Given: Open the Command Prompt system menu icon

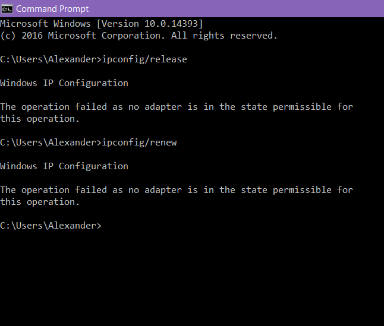Looking at the screenshot, I should pyautogui.click(x=7, y=9).
